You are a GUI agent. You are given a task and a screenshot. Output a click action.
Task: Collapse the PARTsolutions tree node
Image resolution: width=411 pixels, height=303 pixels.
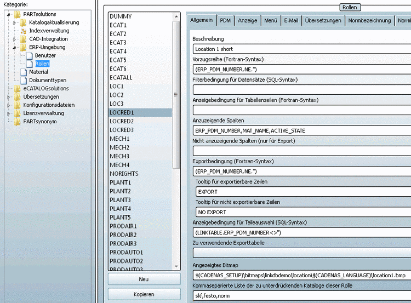(x=9, y=14)
